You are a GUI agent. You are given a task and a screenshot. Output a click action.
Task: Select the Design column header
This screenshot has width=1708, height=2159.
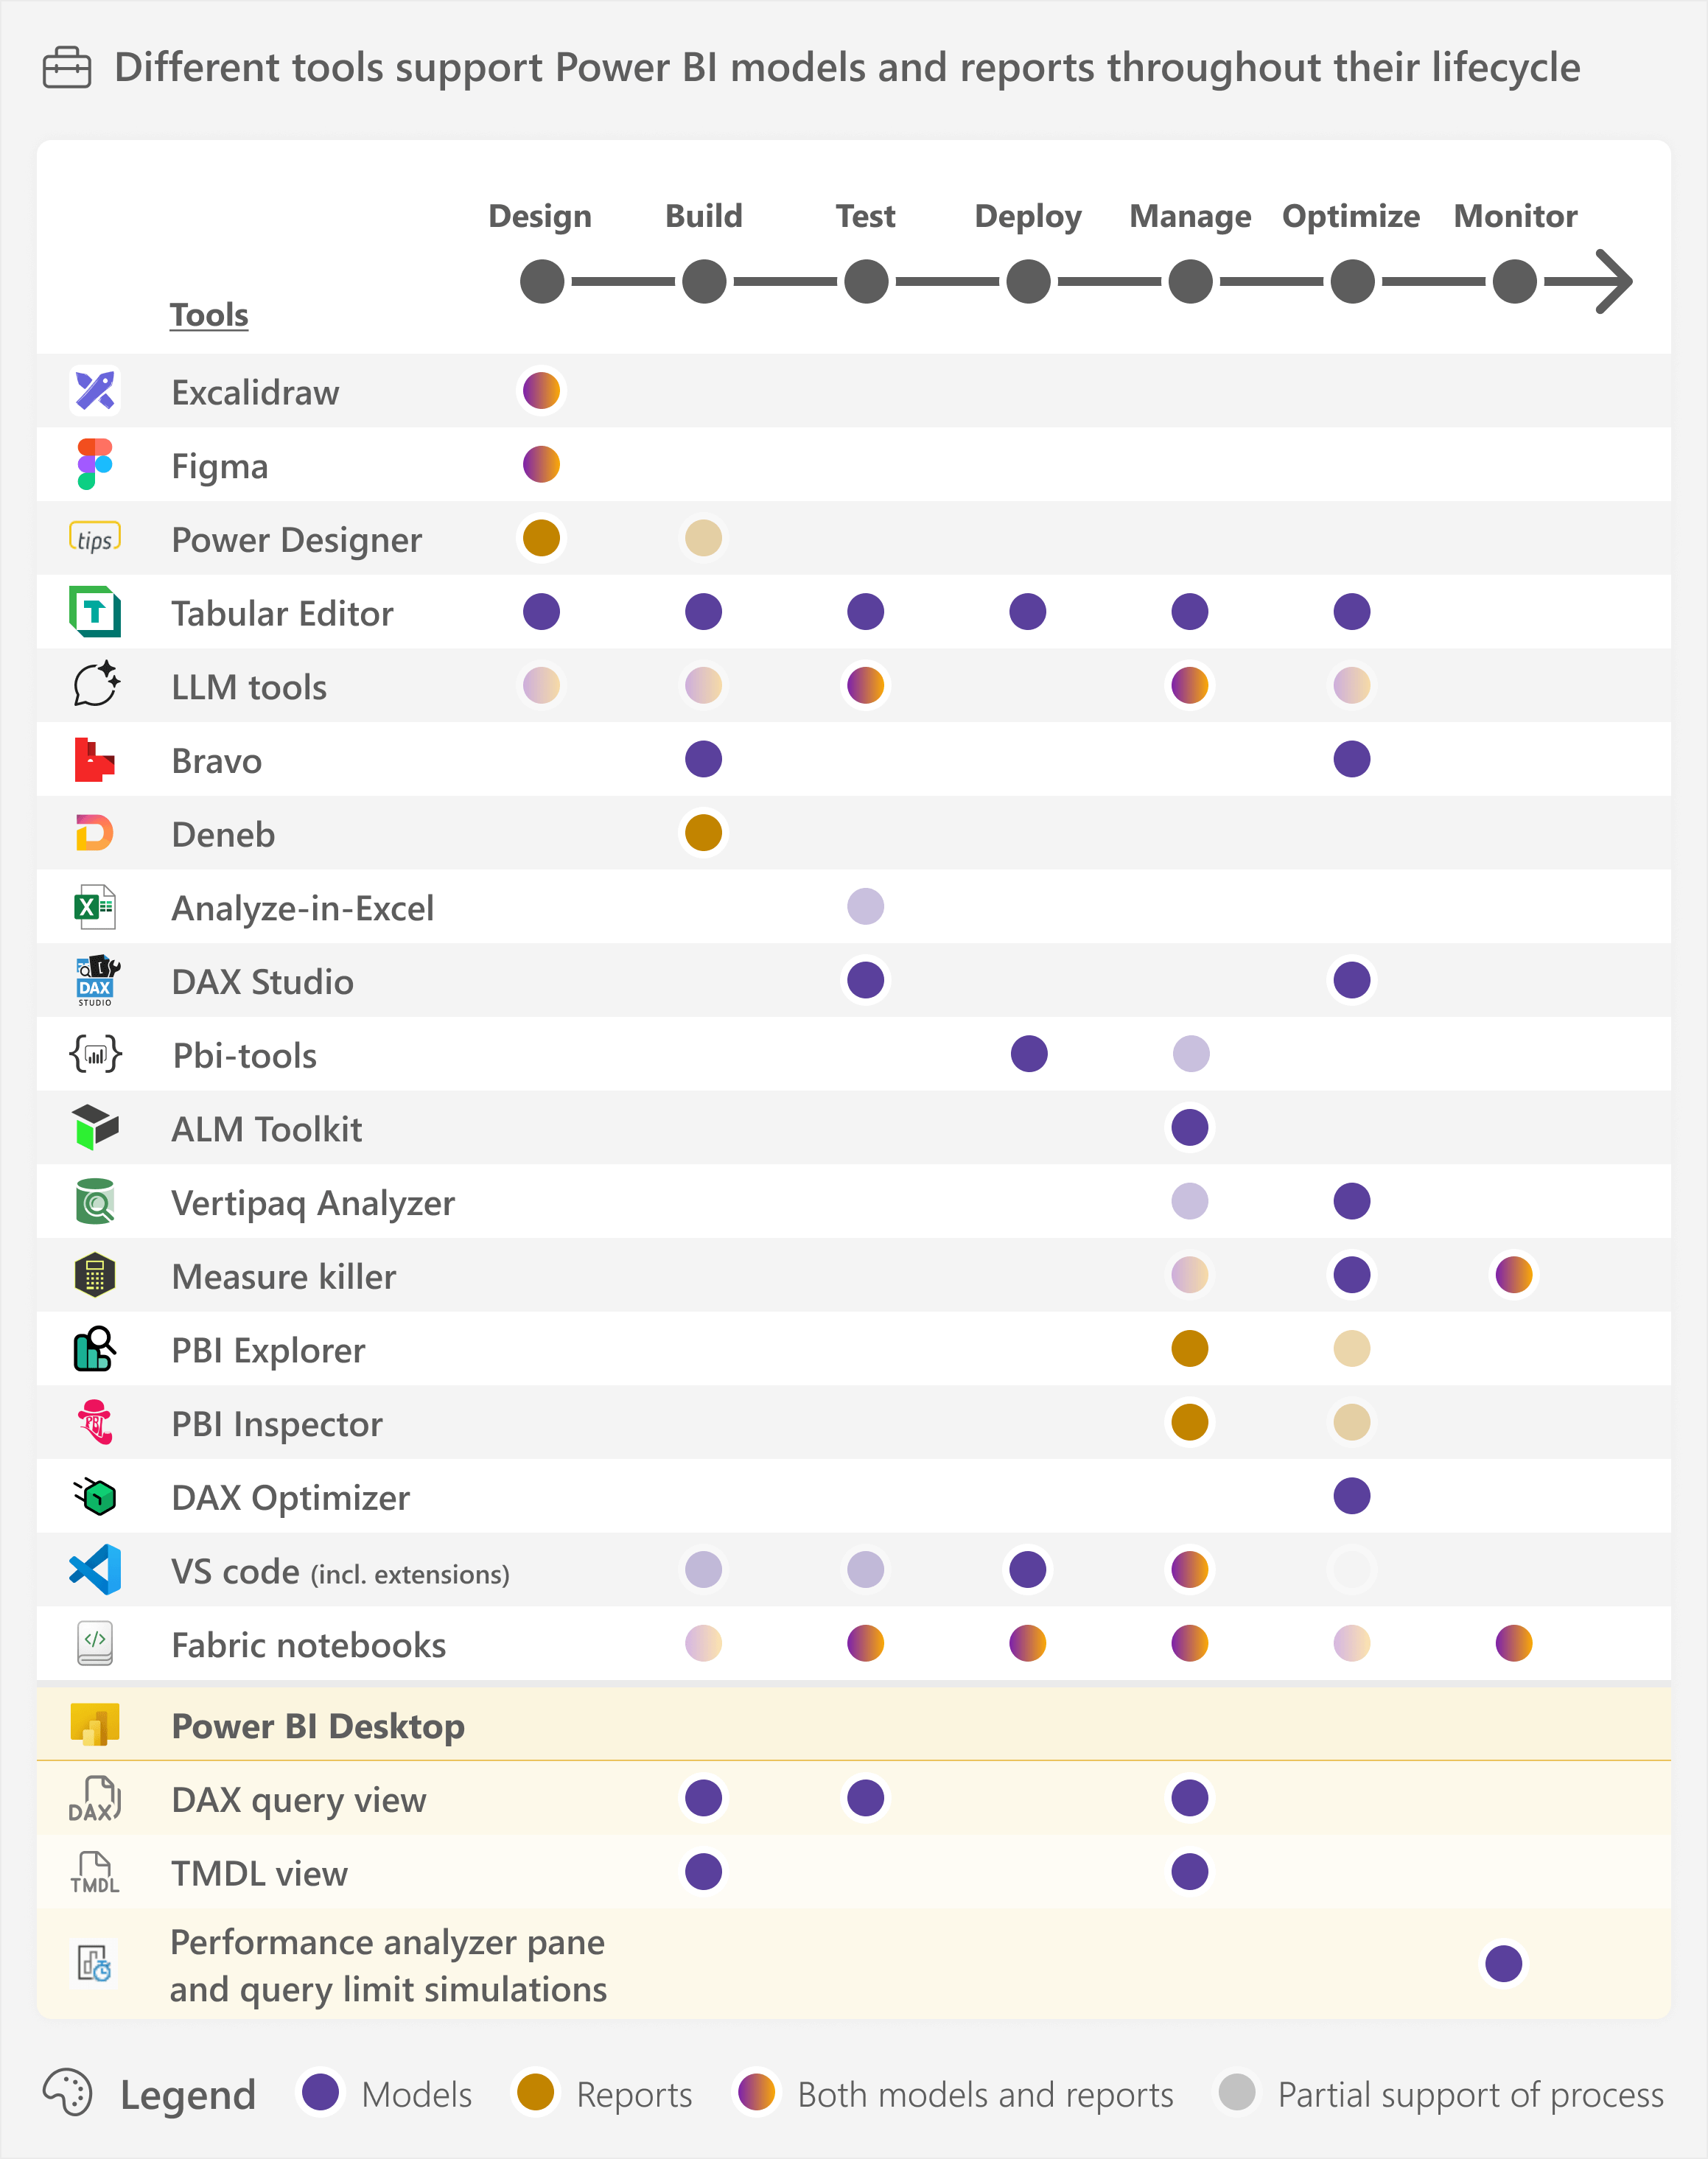coord(540,216)
